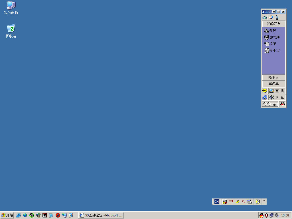The width and height of the screenshot is (292, 219).
Task: Click the red shield antivirus tray icon
Action: tap(266, 215)
